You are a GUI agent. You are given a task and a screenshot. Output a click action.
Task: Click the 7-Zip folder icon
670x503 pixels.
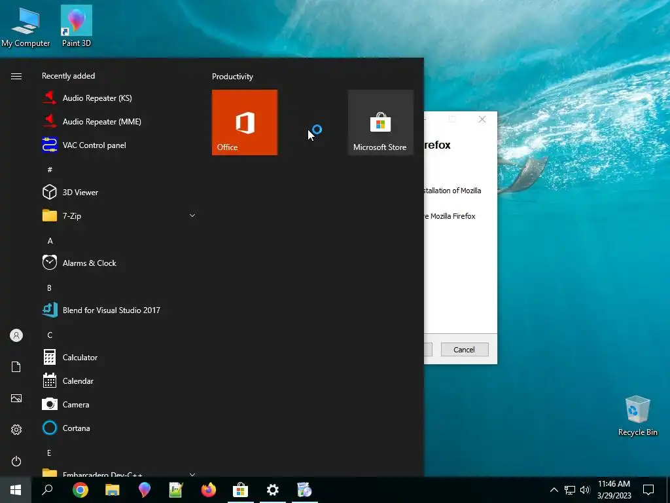coord(50,215)
